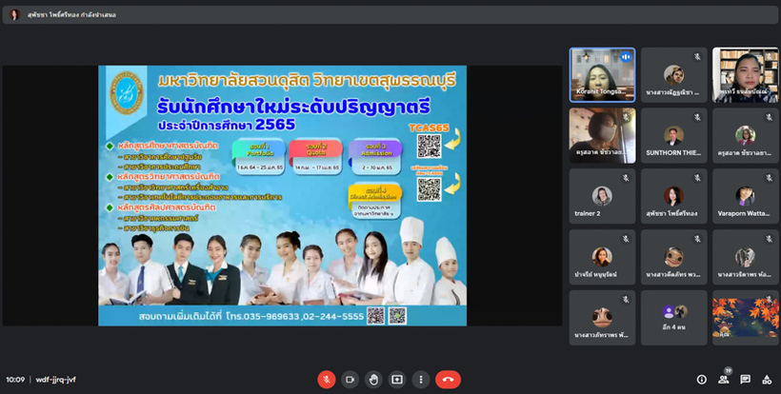Screen dimensions: 781x394
Task: Click the Quota round box on the slide
Action: (316, 157)
